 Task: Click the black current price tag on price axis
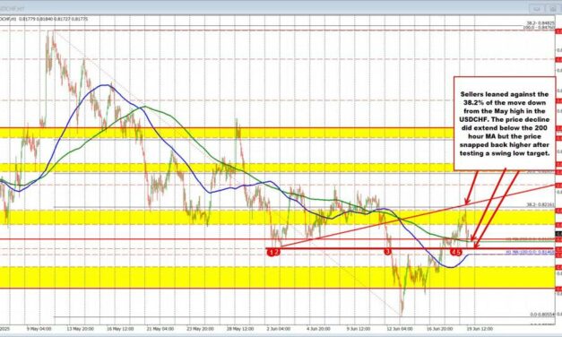point(558,234)
